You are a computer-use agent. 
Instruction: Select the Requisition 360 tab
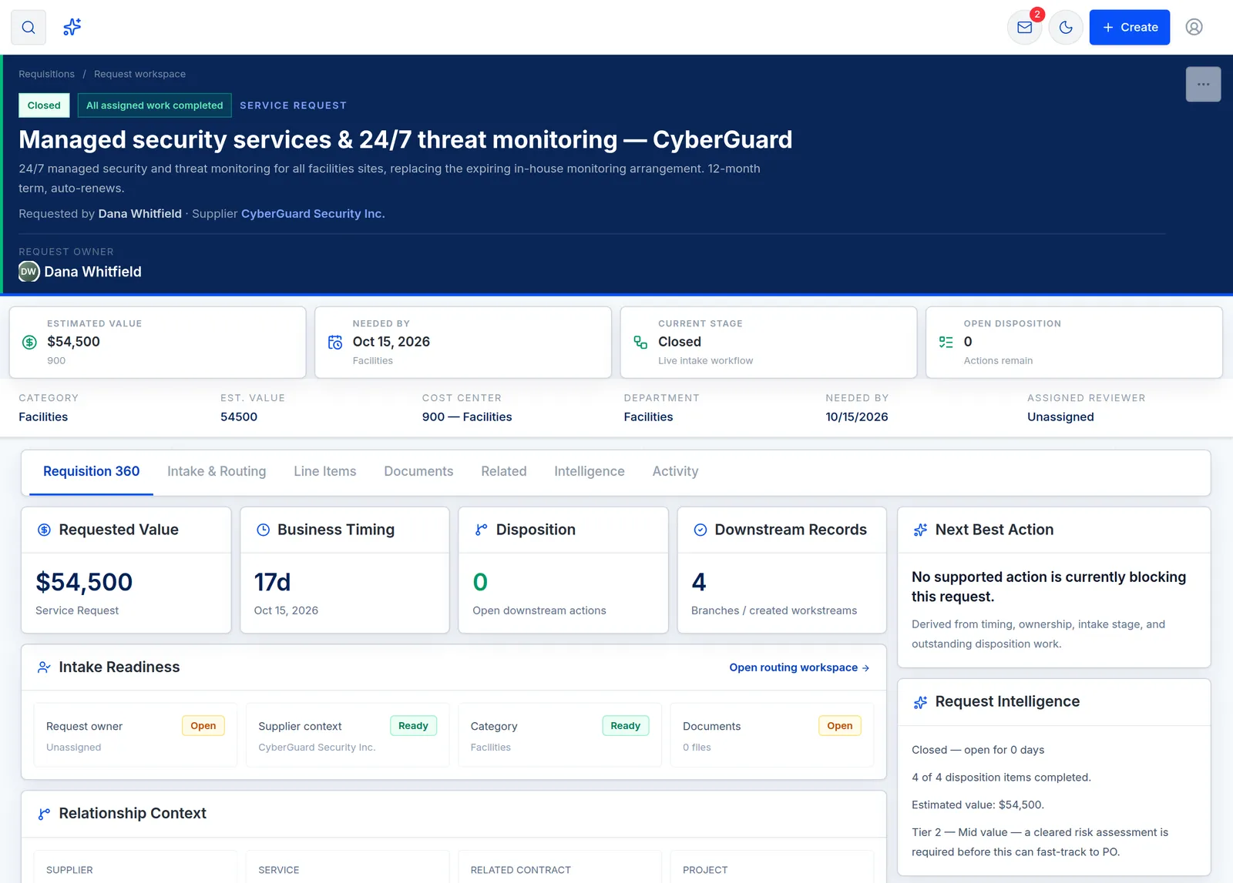tap(92, 471)
